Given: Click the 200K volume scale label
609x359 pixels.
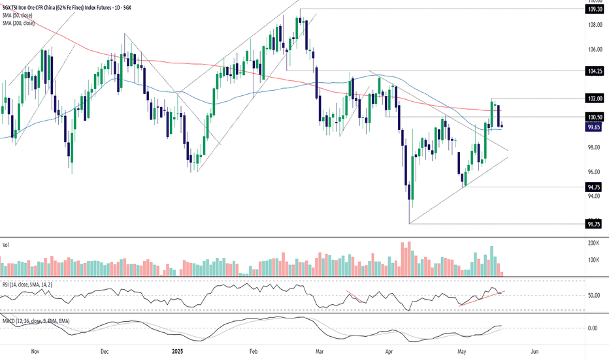Looking at the screenshot, I should click(594, 243).
